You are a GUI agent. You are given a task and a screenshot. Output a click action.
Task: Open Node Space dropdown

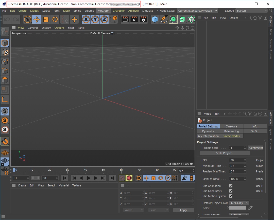click(x=197, y=11)
